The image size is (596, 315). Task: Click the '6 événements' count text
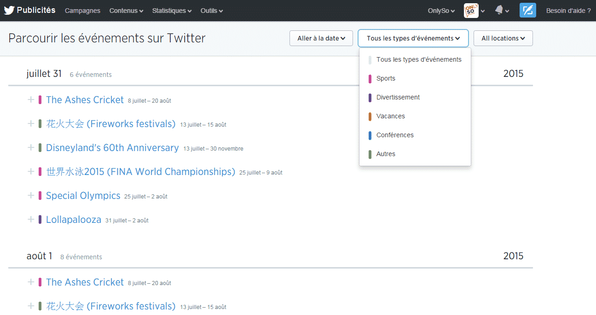(91, 75)
